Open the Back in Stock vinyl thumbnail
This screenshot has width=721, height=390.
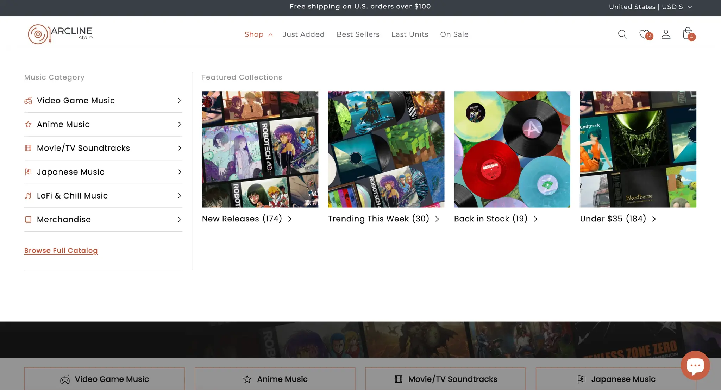tap(512, 149)
